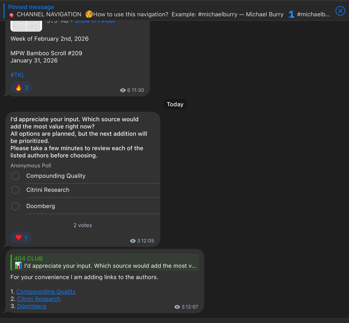The image size is (349, 323).
Task: Click the document thumbnail preview
Action: [26, 26]
